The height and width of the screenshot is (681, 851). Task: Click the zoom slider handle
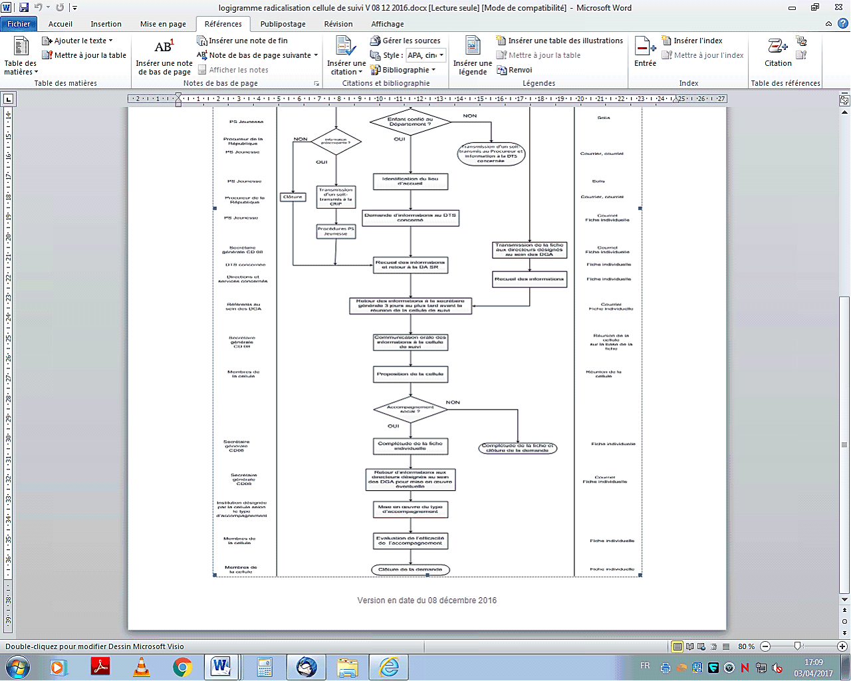798,646
